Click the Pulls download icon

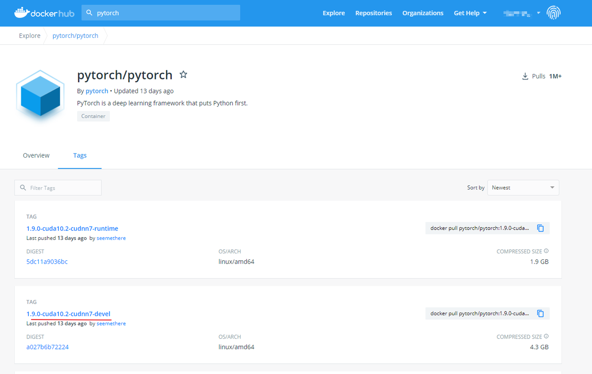(525, 76)
